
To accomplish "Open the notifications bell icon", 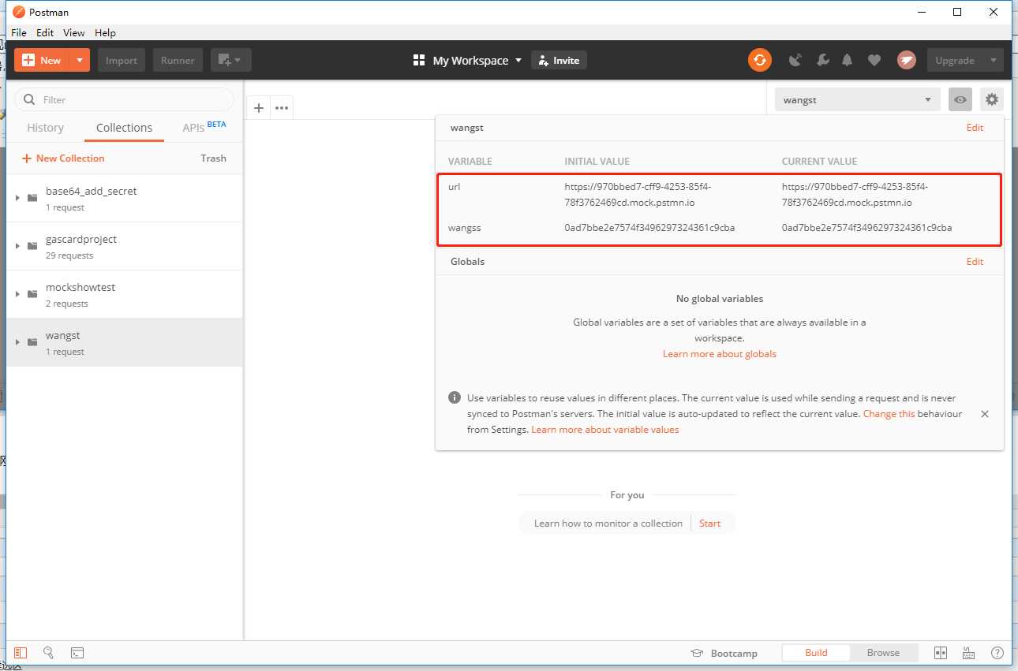I will tap(848, 60).
